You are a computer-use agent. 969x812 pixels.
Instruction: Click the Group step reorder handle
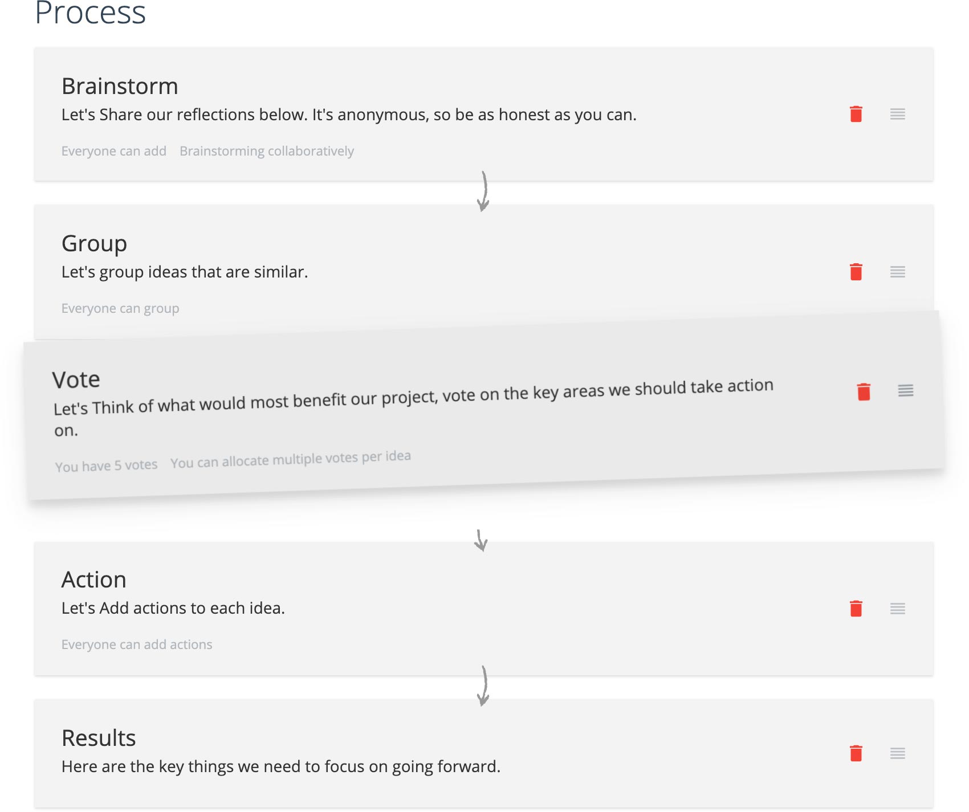point(898,272)
